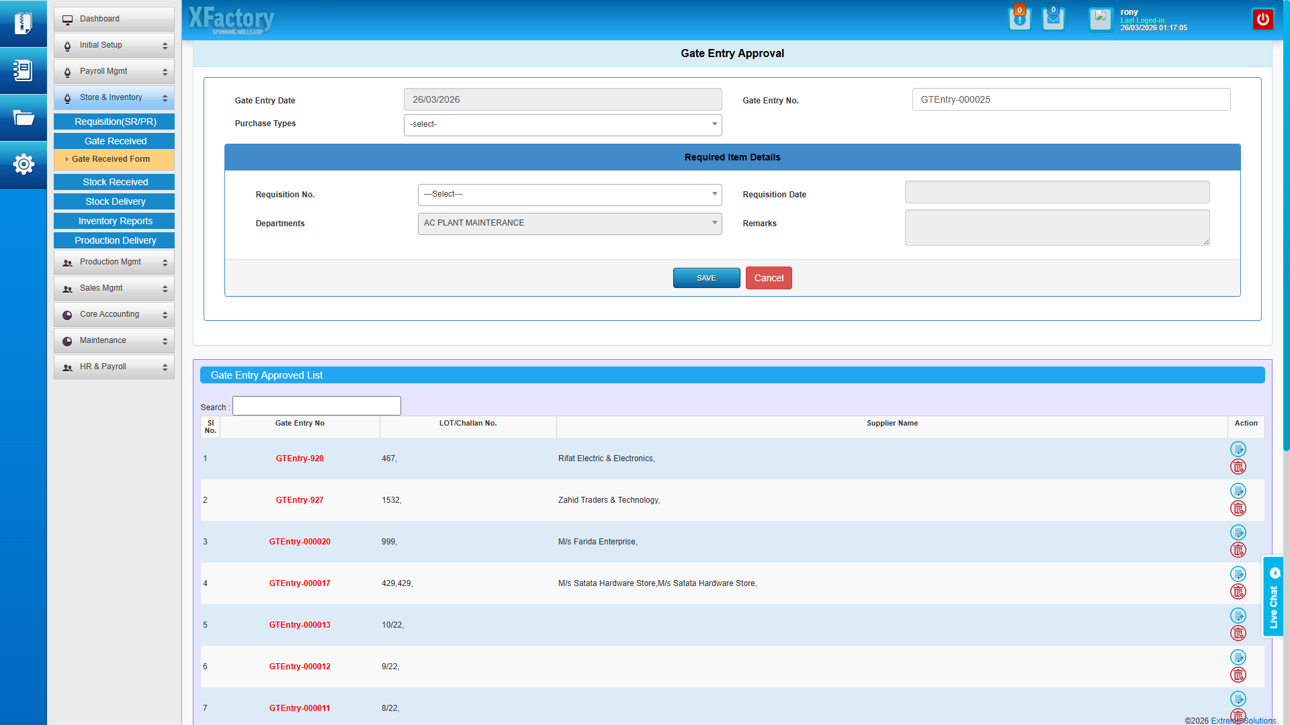The height and width of the screenshot is (725, 1290).
Task: Open the notification alert icon in header
Action: (x=1019, y=19)
